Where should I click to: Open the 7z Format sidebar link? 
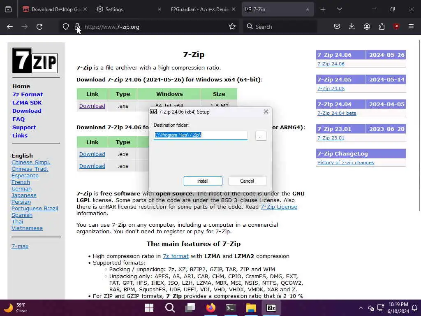coord(28,94)
